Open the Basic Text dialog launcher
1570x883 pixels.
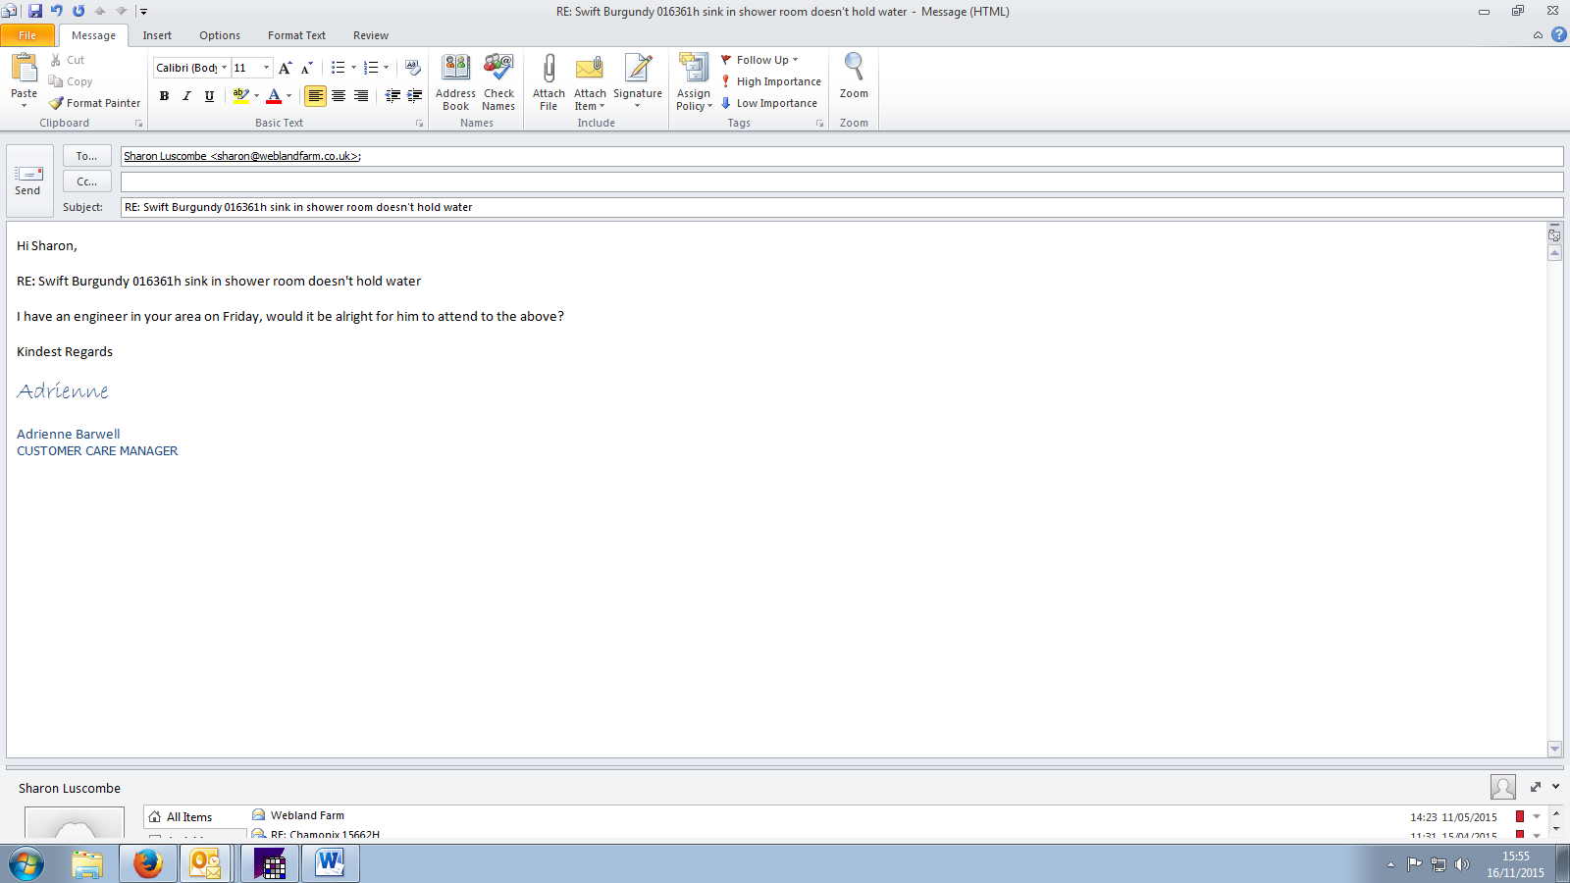(x=419, y=124)
